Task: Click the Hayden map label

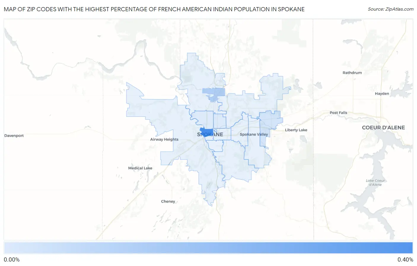Action: point(382,93)
